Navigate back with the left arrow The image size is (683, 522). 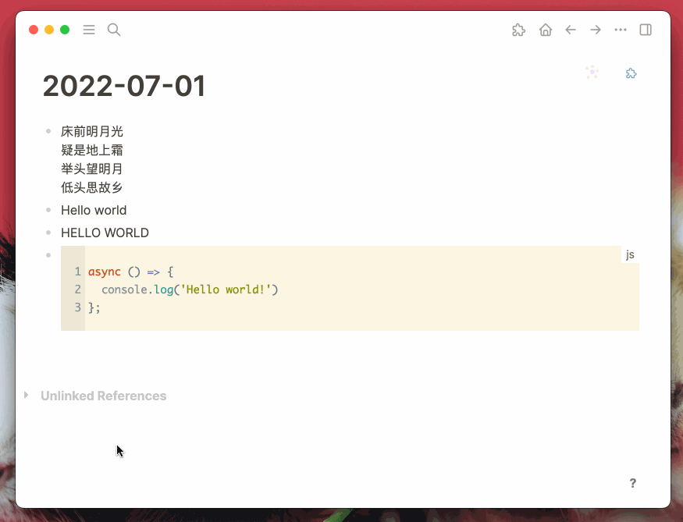tap(571, 30)
